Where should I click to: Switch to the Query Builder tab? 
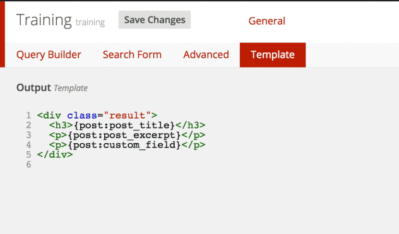(49, 55)
